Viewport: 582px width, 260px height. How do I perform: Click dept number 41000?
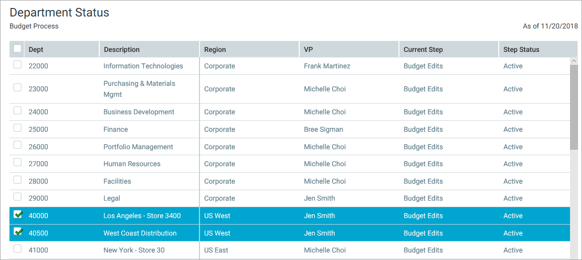coord(38,251)
